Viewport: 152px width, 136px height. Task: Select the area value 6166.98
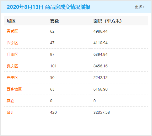pos(100,89)
